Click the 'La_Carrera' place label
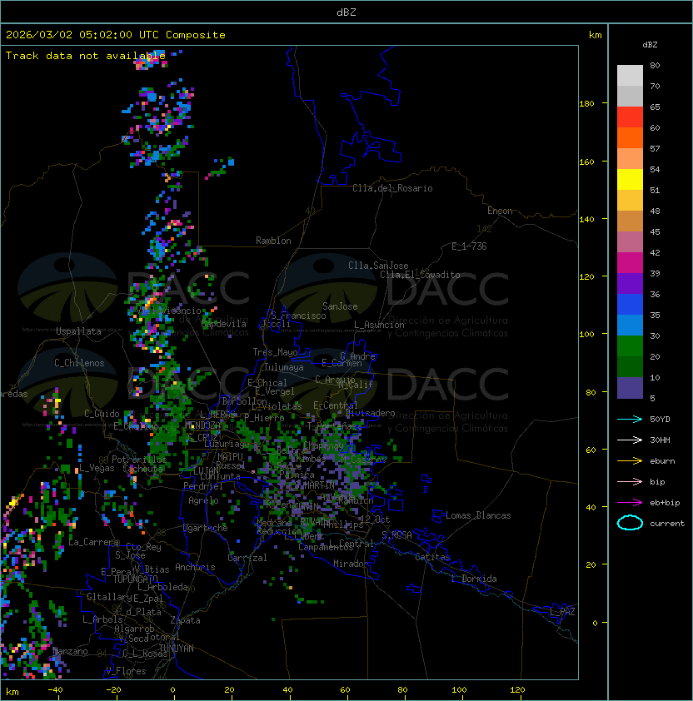The width and height of the screenshot is (693, 701). (94, 542)
